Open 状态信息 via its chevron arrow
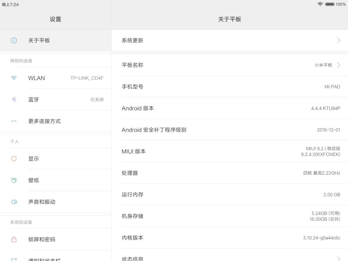 (x=338, y=258)
